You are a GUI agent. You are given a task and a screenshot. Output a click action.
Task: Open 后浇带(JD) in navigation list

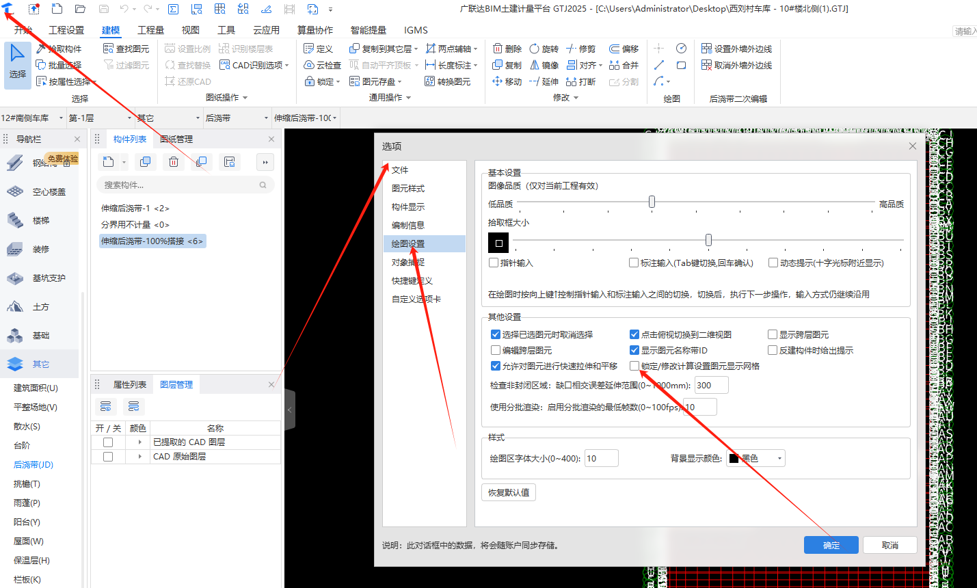click(x=34, y=464)
